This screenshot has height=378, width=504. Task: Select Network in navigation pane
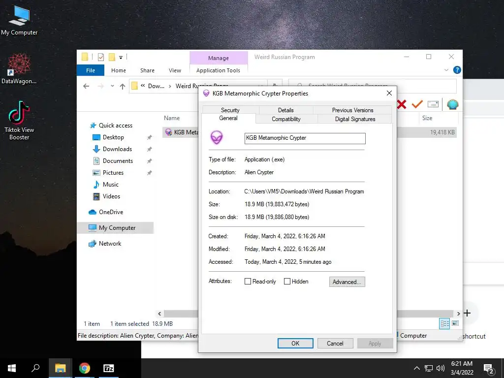(110, 244)
